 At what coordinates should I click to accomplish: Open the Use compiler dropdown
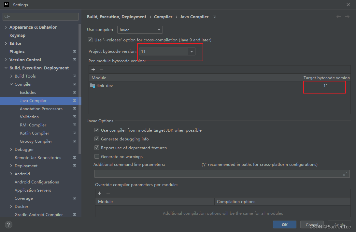tap(159, 30)
